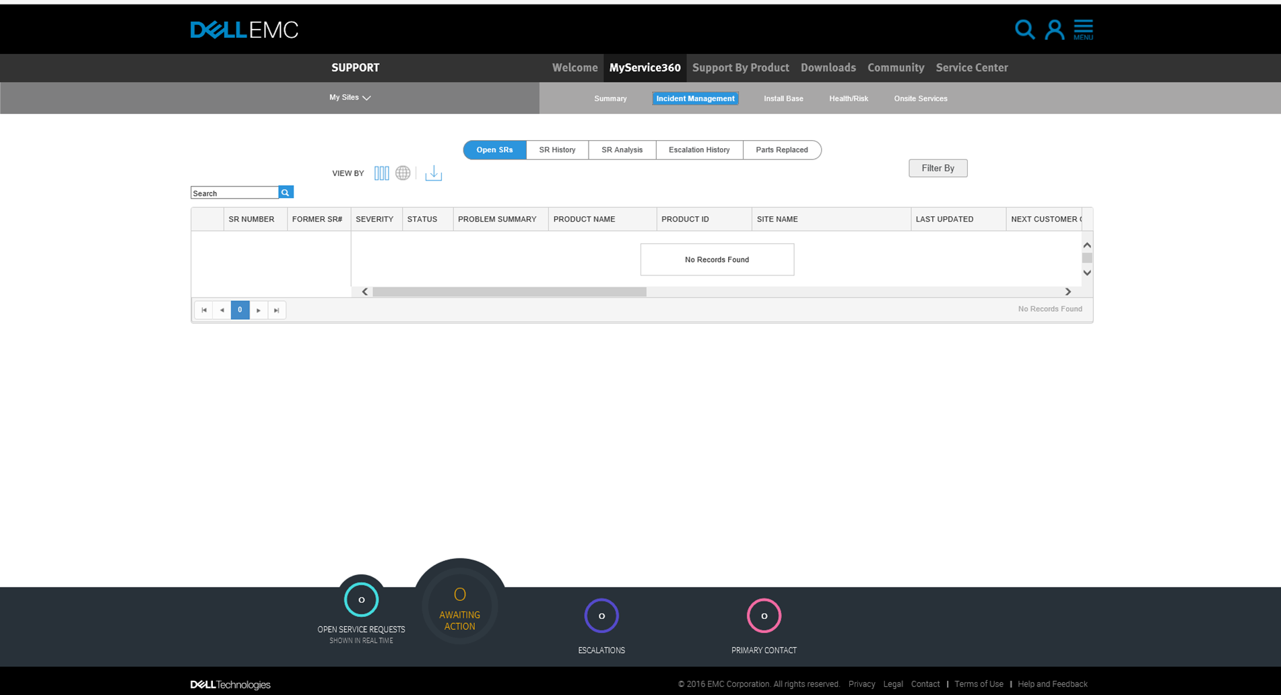The image size is (1281, 695).
Task: Select the Open SRs tab
Action: (x=494, y=150)
